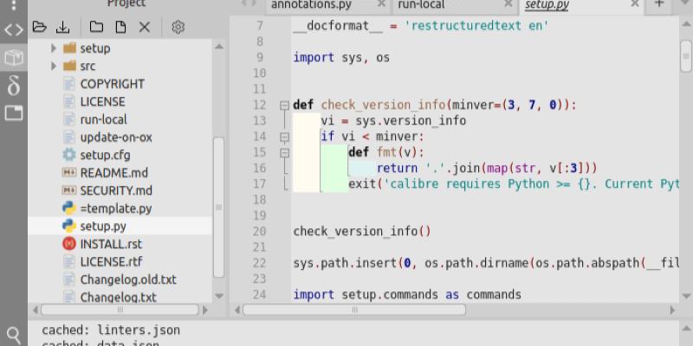
Task: Collapse the check_version_info function fold marker
Action: click(x=283, y=106)
